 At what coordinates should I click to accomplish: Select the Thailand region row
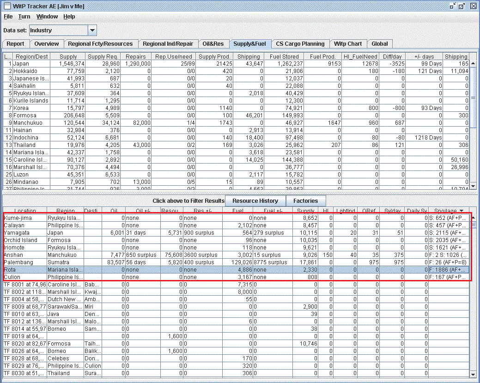tap(236, 145)
